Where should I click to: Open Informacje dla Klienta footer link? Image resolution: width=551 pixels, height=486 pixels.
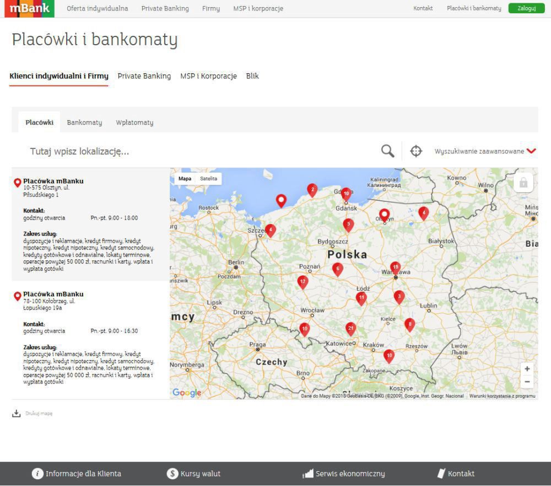[x=83, y=474]
